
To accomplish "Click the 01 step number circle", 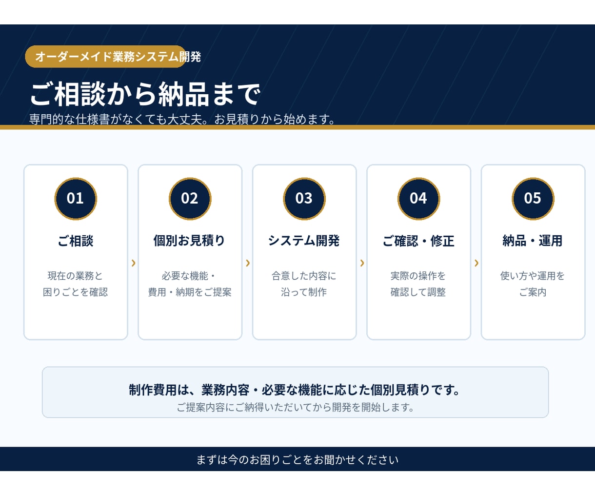I will tap(76, 199).
